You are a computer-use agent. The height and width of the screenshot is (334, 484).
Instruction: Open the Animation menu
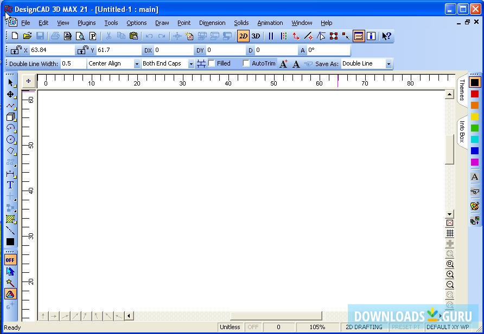tap(270, 23)
